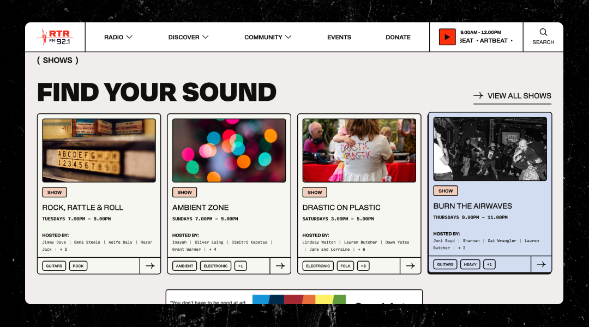This screenshot has width=589, height=327.
Task: Open the Ambient Zone show title
Action: tap(200, 208)
